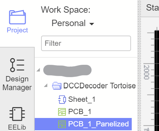Click the 2000 mark on vertical ruler
This screenshot has width=159, height=131.
point(147,72)
